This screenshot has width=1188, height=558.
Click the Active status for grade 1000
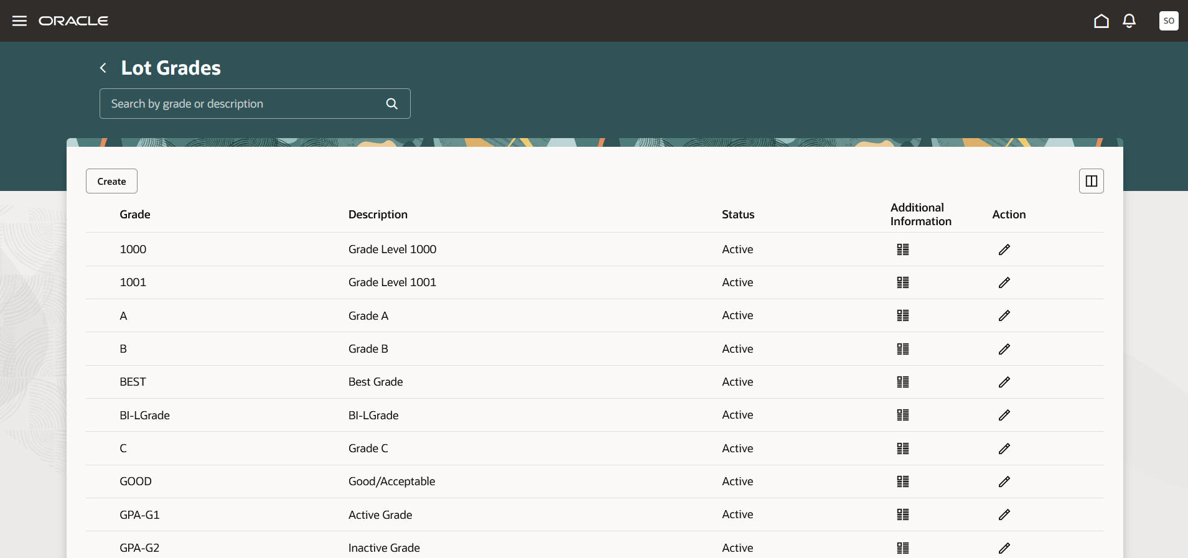coord(737,249)
